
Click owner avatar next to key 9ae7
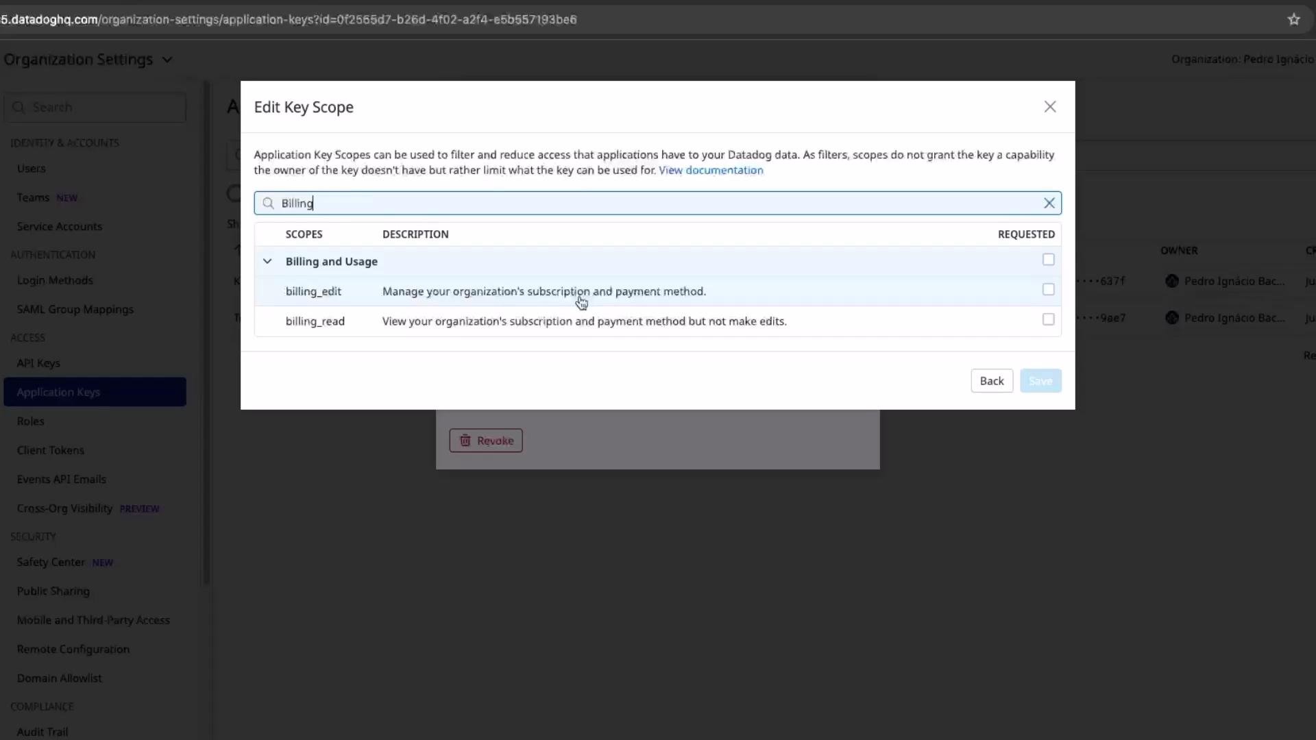(1171, 318)
